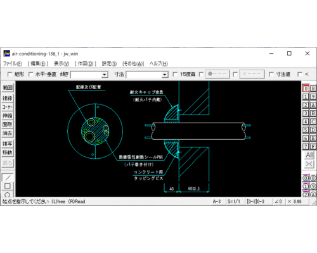Screen dimensions: 317x253
Task: Click inside the 傾き input field
Action: [x=86, y=75]
